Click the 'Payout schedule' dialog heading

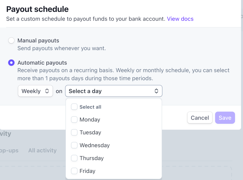pos(37,9)
